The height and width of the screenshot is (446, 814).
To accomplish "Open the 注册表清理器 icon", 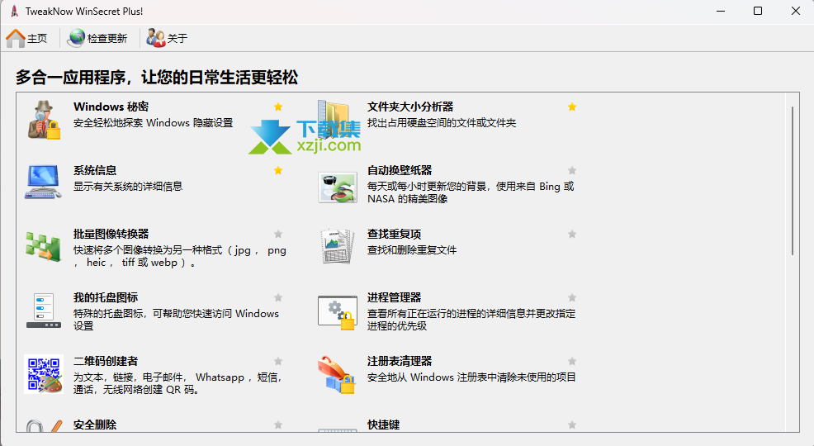I will pos(337,374).
